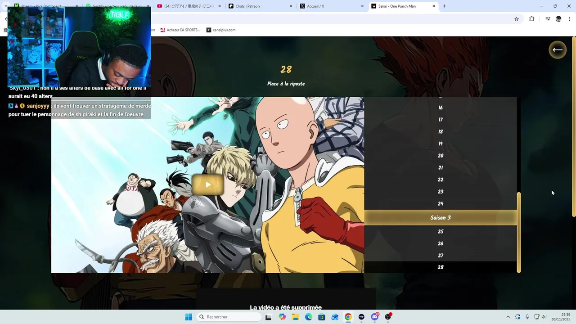Select episode 25 in the list
Image resolution: width=576 pixels, height=324 pixels.
click(x=441, y=232)
